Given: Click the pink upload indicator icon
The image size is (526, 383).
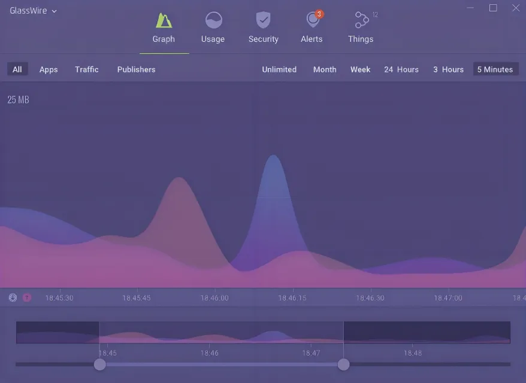Looking at the screenshot, I should pyautogui.click(x=27, y=297).
